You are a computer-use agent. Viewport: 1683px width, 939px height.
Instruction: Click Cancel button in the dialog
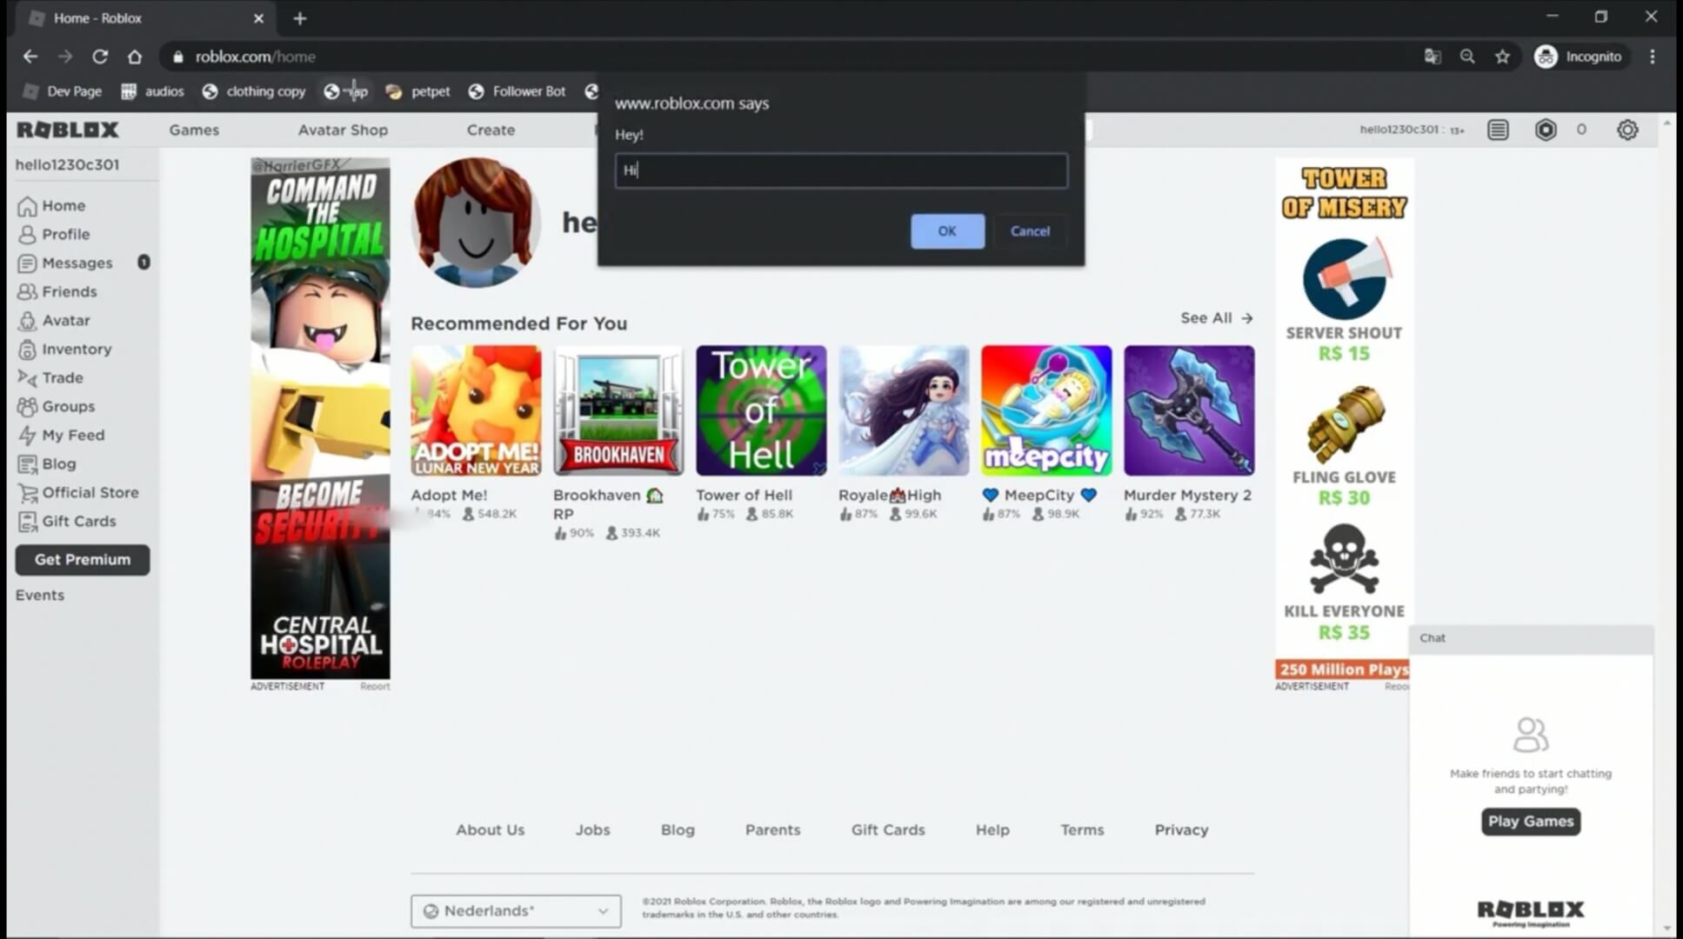coord(1030,230)
